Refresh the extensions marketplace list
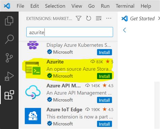160x129 pixels. pyautogui.click(x=88, y=18)
